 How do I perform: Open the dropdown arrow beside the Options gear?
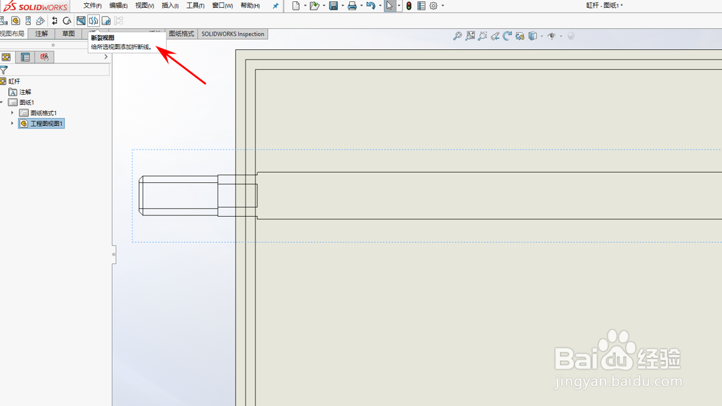pos(443,6)
